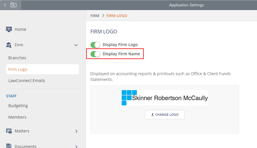Toggle the Display Firm Logo switch

pos(95,45)
